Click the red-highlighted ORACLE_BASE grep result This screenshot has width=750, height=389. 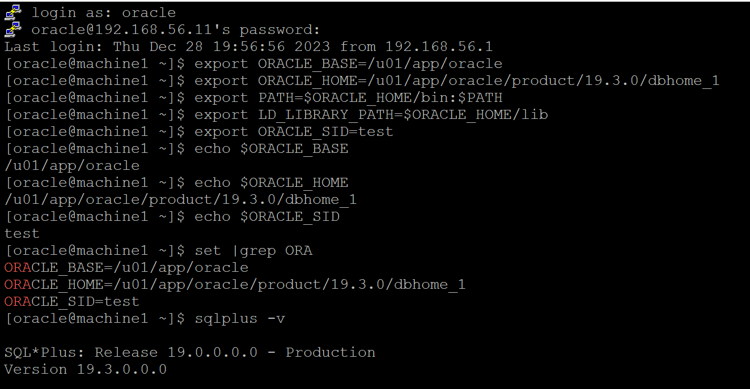pyautogui.click(x=126, y=267)
